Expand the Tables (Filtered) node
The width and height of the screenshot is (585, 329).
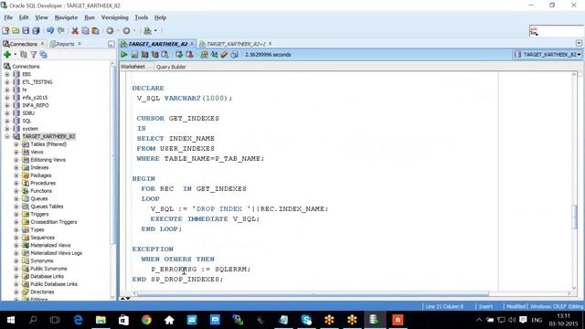point(16,144)
